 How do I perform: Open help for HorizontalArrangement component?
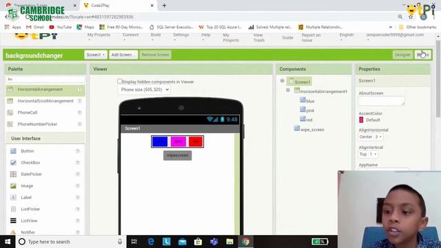coord(80,90)
